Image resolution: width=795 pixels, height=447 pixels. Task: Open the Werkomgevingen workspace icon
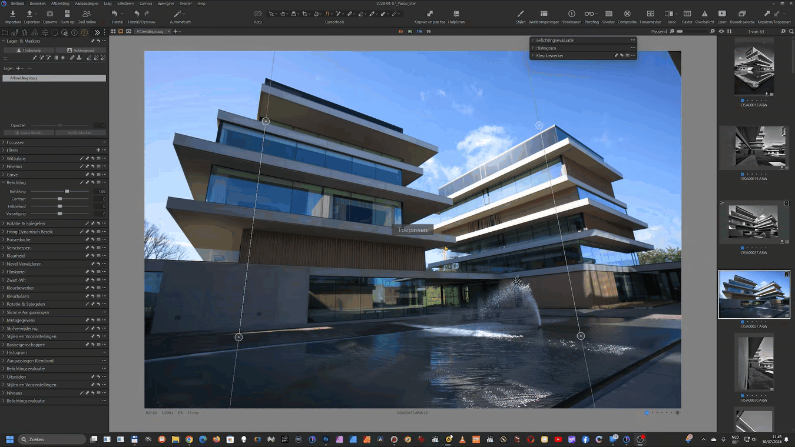point(544,14)
